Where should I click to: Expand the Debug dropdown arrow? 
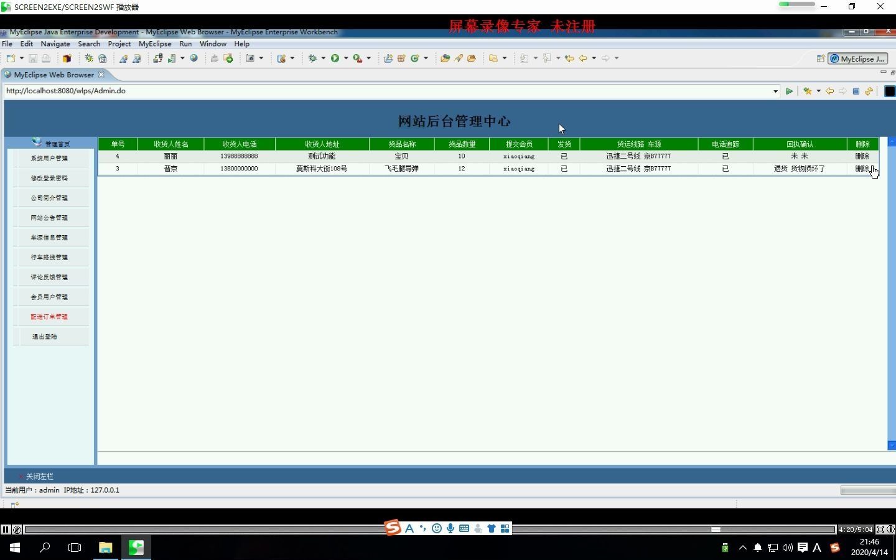click(x=324, y=58)
